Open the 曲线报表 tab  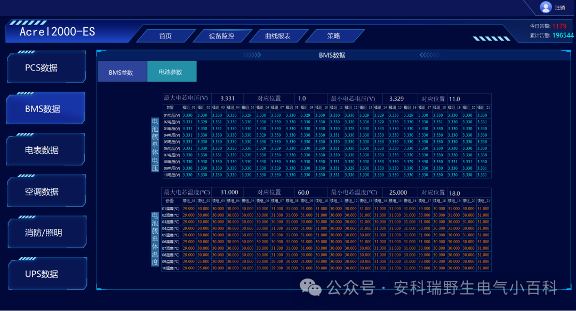click(278, 36)
